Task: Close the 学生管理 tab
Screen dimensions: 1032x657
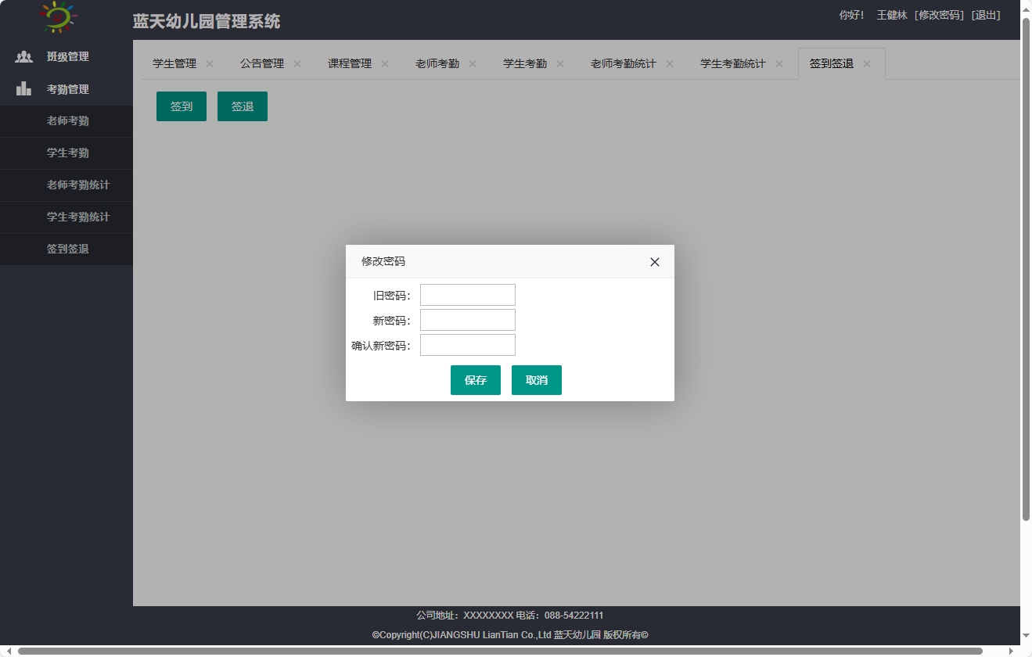Action: click(208, 64)
